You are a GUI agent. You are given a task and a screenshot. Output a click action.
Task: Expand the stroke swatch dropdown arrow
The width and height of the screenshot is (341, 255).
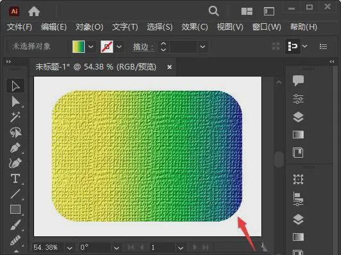tap(119, 46)
